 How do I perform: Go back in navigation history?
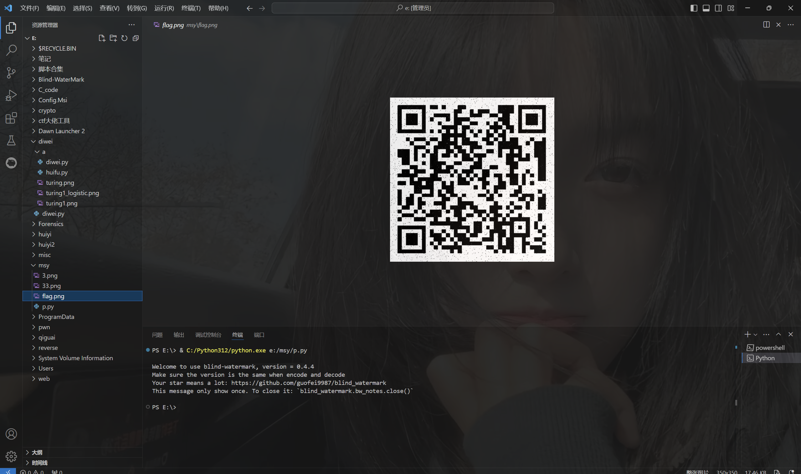point(249,8)
